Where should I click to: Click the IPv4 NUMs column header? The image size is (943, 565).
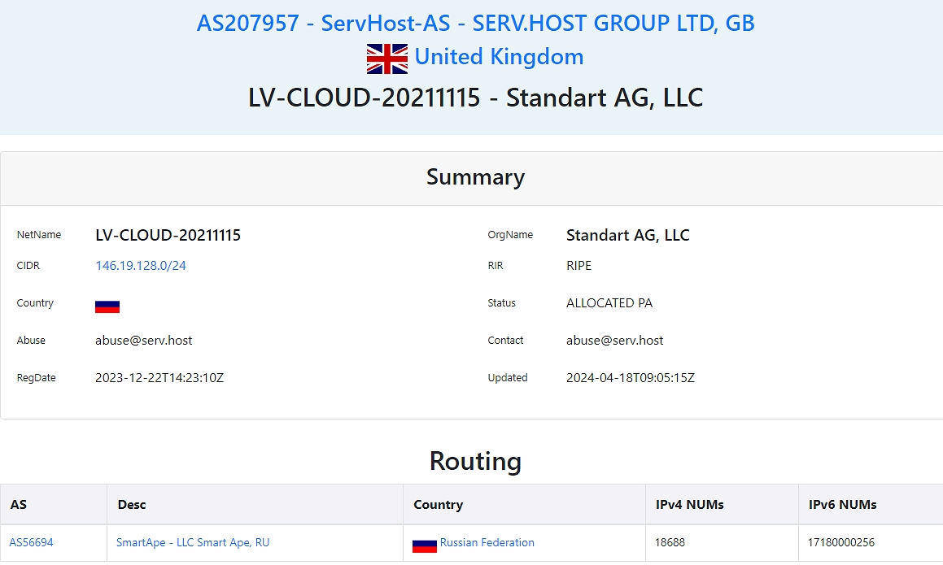click(x=689, y=504)
